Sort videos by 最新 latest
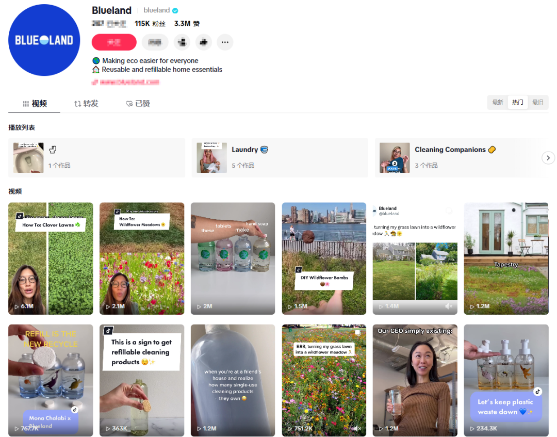Screen dimensions: 557x437 pos(498,102)
